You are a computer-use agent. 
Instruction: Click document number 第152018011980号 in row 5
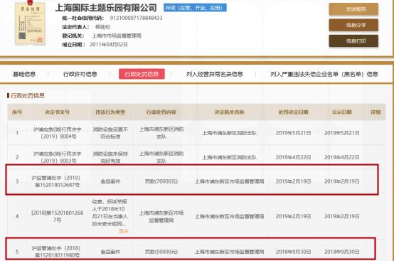[57, 255]
